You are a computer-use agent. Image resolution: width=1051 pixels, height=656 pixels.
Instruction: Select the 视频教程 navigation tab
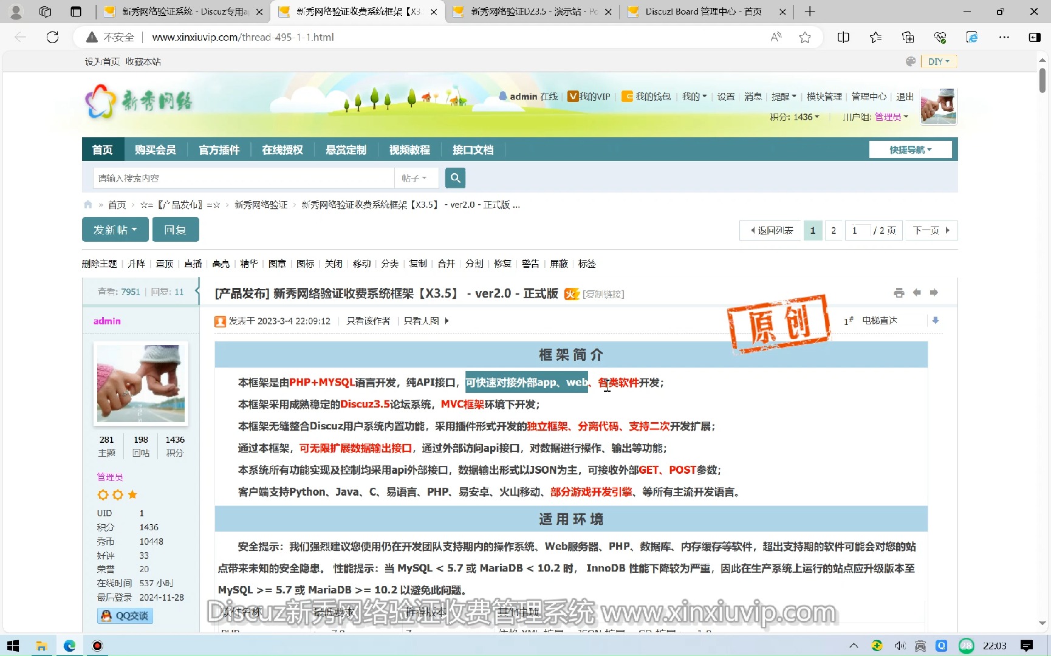pyautogui.click(x=409, y=149)
